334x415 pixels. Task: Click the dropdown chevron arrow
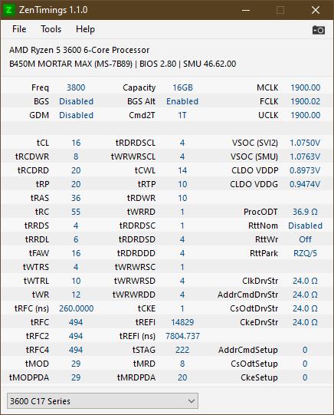pyautogui.click(x=192, y=401)
